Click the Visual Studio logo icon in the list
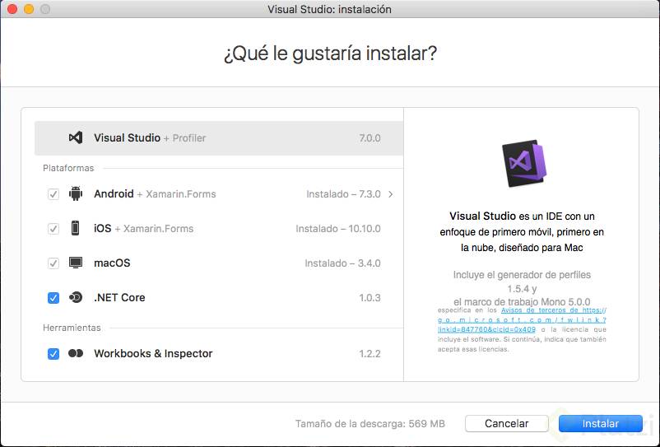The image size is (660, 447). pos(76,137)
